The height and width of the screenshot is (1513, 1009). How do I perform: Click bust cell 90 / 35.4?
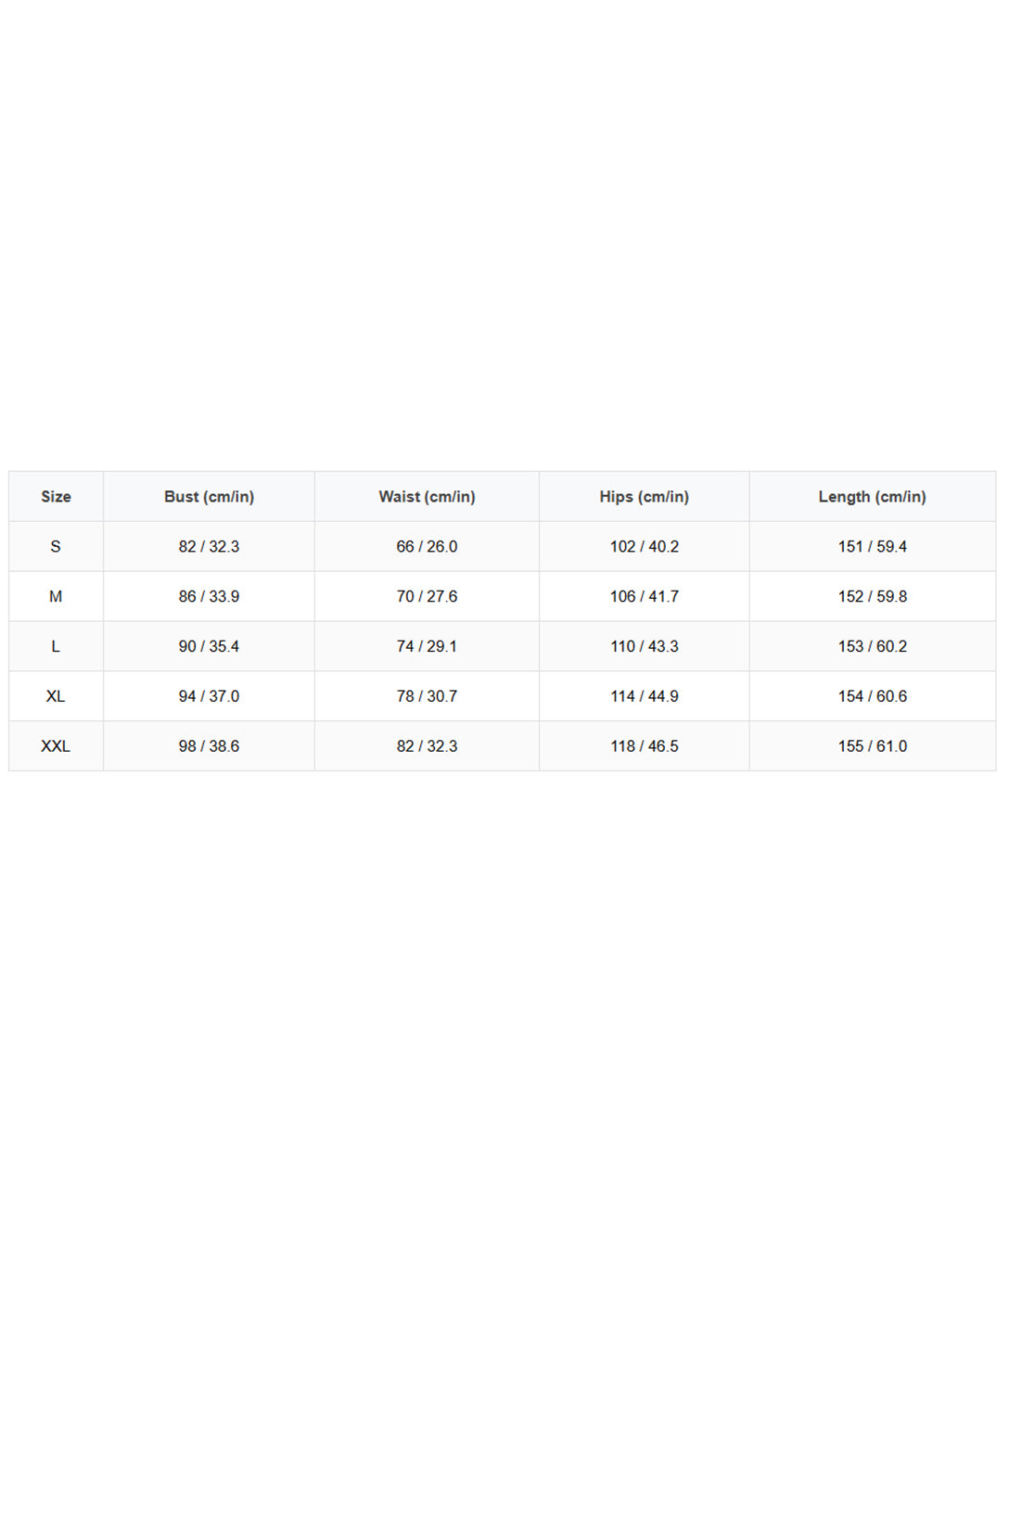[x=209, y=647]
